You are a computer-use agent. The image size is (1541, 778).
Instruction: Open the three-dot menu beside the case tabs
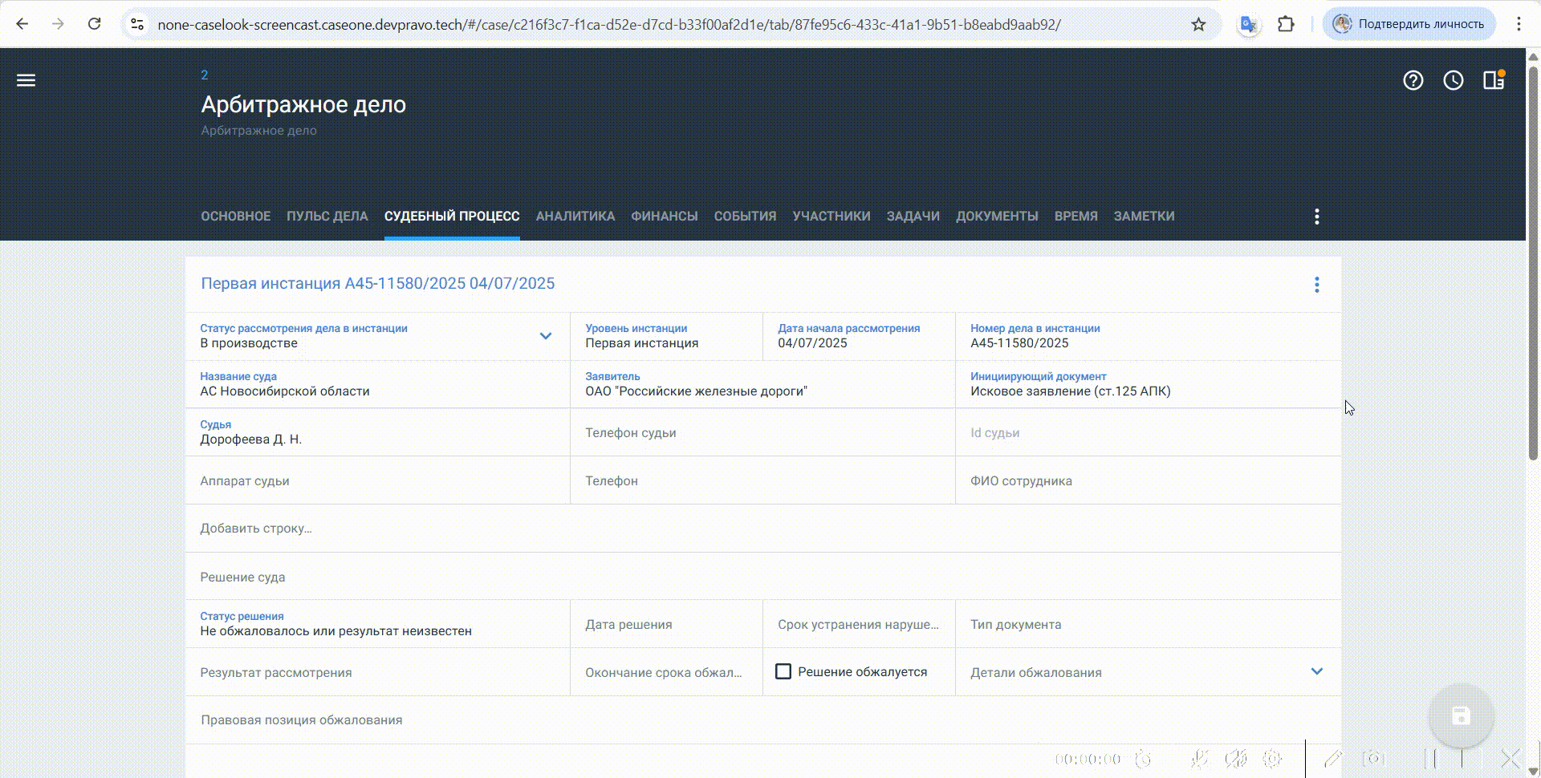coord(1316,217)
